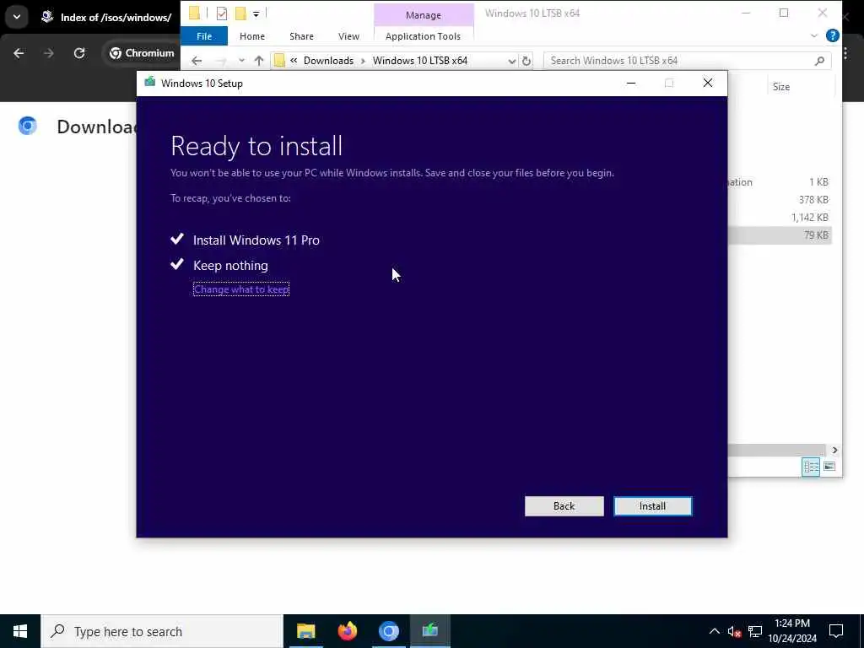Click Explorer's back navigation arrow

point(197,61)
